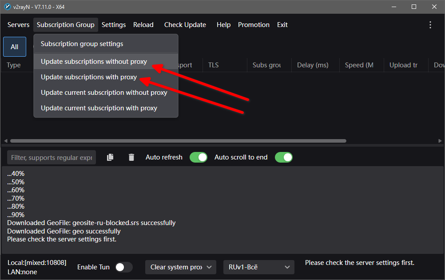Sort by the Delay (ms) column header
This screenshot has height=280, width=445.
pos(315,65)
